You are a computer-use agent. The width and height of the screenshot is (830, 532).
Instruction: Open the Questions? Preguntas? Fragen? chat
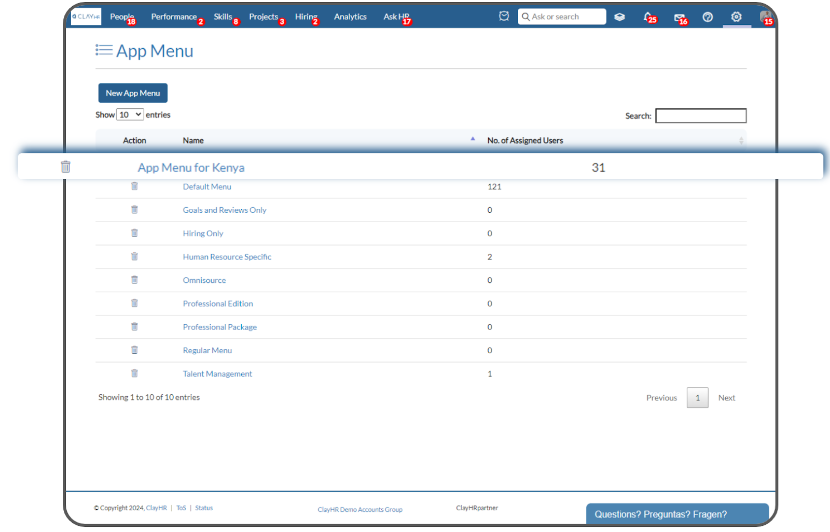(x=677, y=514)
